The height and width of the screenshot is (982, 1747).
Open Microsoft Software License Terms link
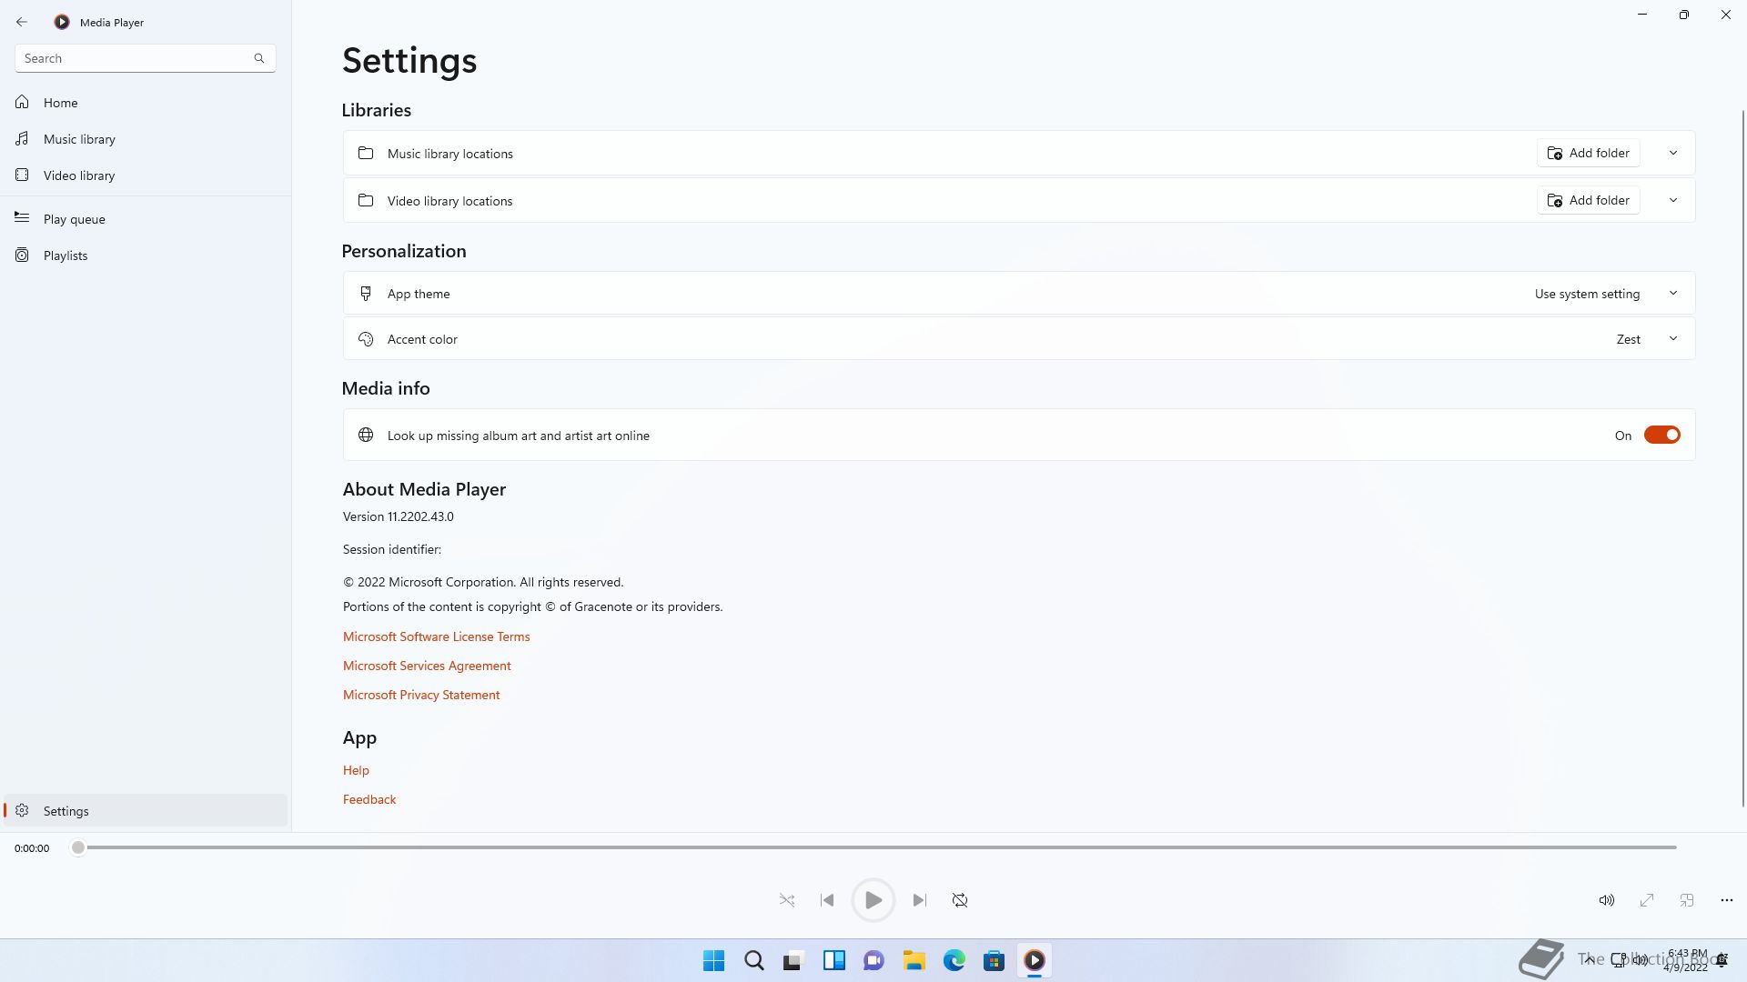tap(436, 636)
